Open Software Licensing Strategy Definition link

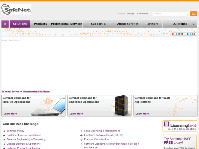click(111, 145)
